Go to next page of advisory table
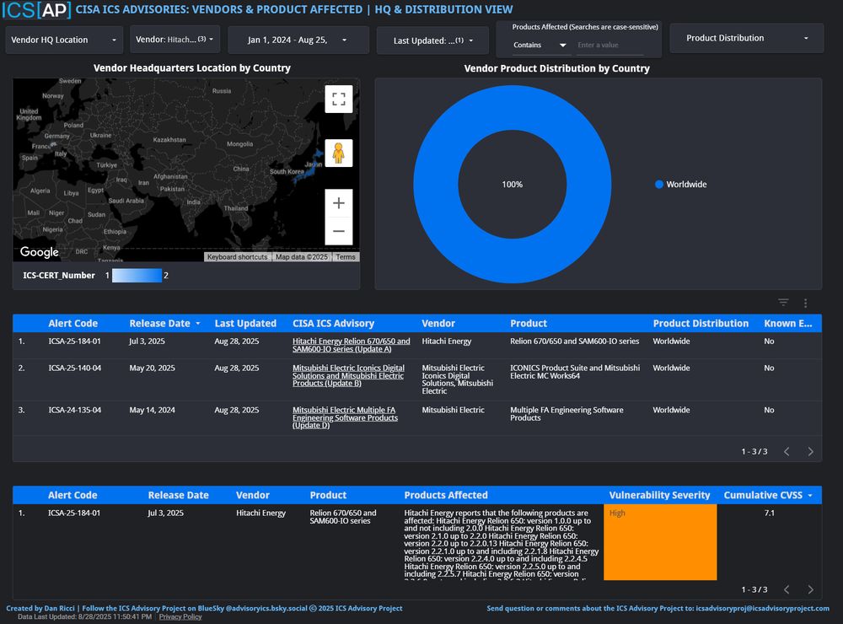The image size is (843, 624). click(810, 451)
